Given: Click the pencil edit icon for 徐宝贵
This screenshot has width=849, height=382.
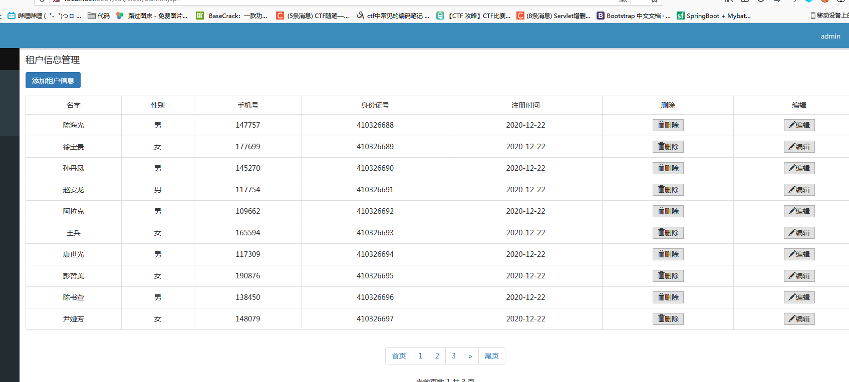Looking at the screenshot, I should [x=792, y=147].
